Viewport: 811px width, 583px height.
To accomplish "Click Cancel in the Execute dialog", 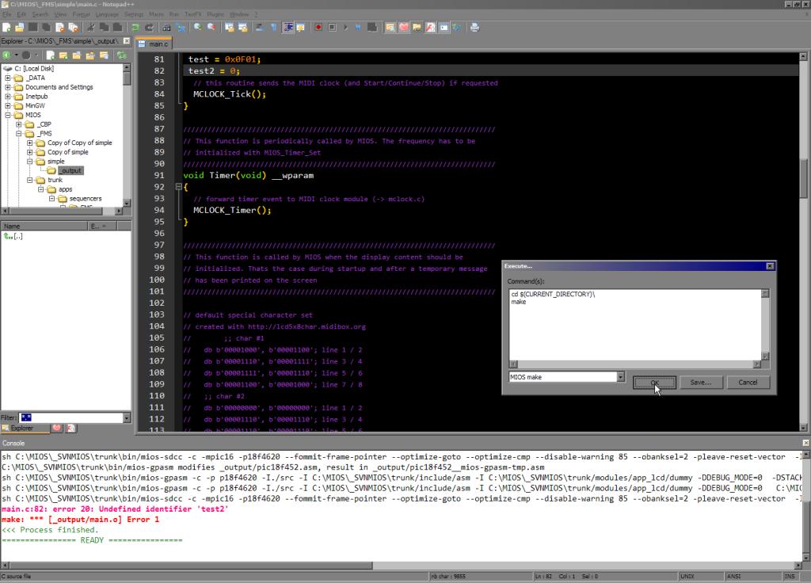I will [x=748, y=383].
